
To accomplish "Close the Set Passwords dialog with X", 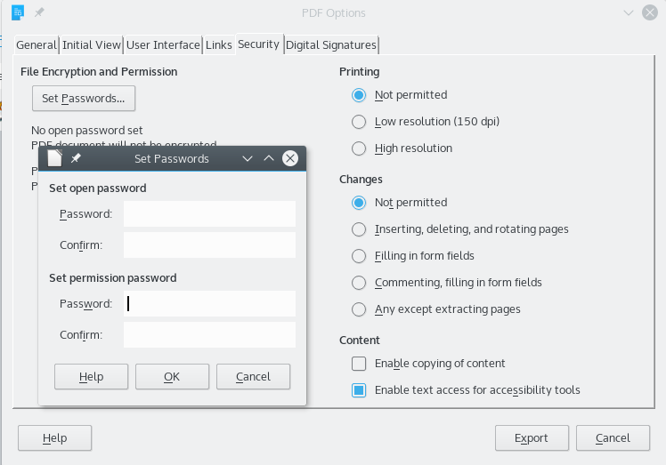I will [289, 158].
